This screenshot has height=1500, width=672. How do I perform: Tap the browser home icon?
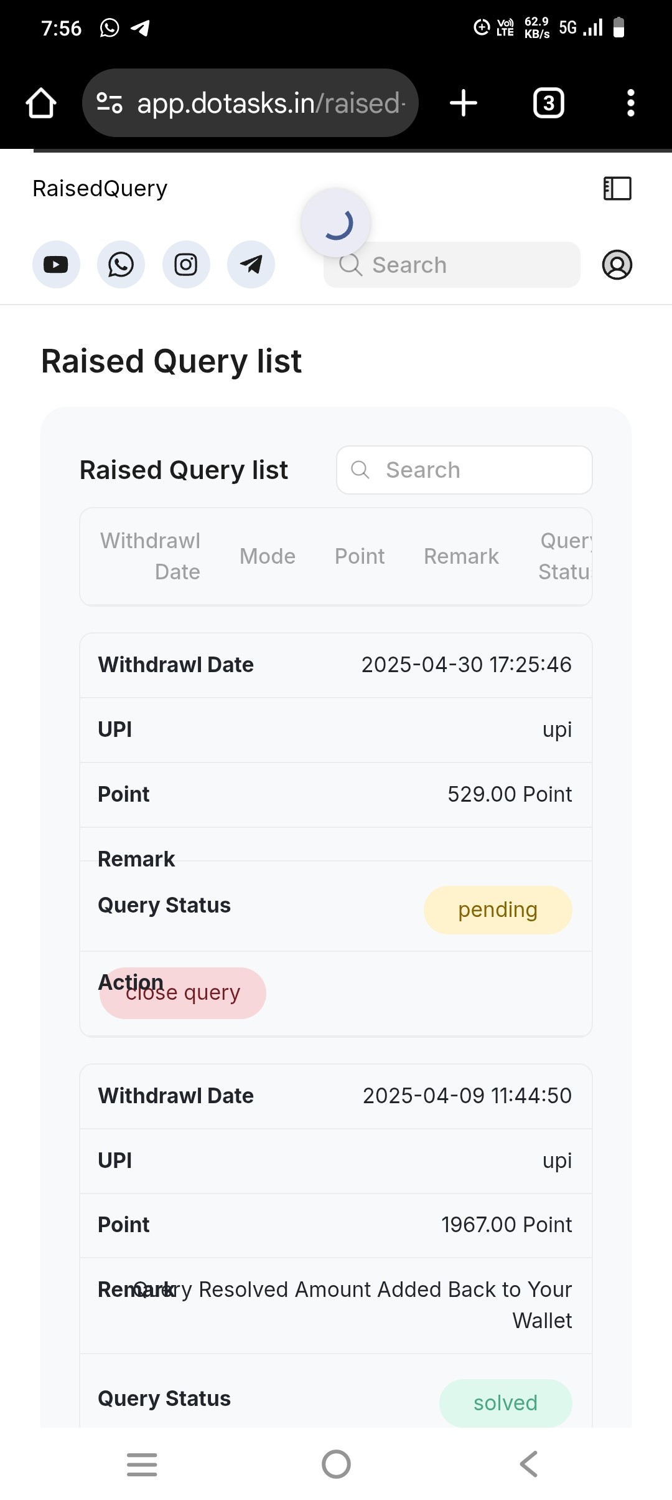[x=41, y=103]
